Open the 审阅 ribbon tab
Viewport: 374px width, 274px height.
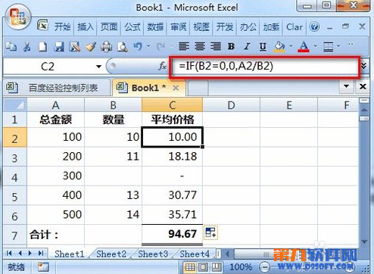179,26
